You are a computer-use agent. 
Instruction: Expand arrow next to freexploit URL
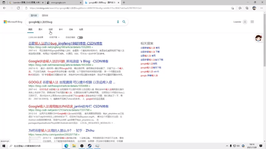click(89, 86)
